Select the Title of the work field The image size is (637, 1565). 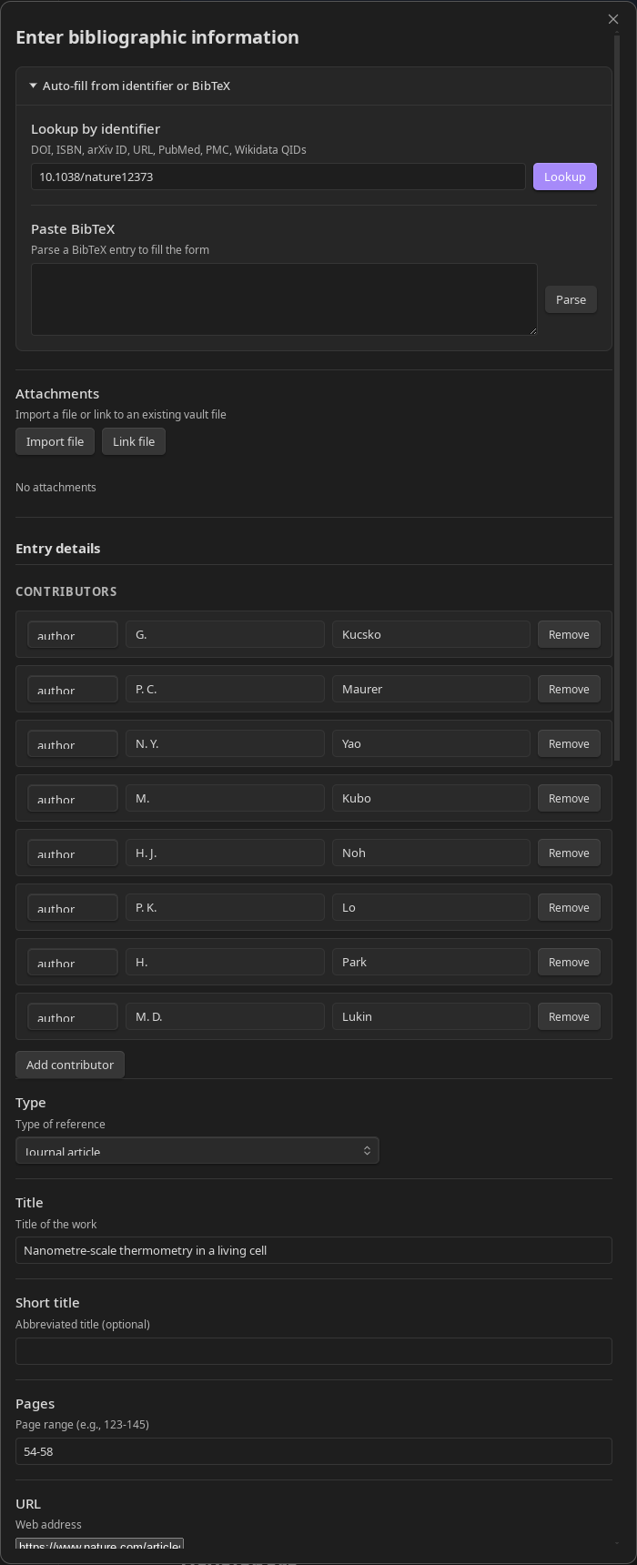pyautogui.click(x=313, y=1250)
